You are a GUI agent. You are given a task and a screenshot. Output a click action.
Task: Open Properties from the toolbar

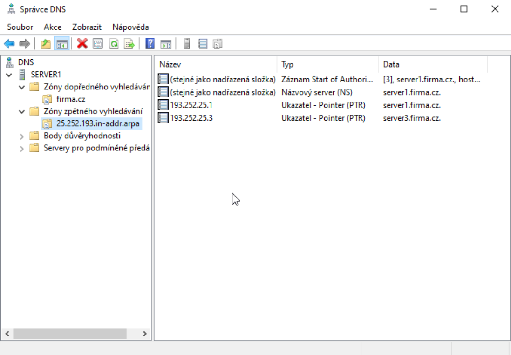[98, 44]
